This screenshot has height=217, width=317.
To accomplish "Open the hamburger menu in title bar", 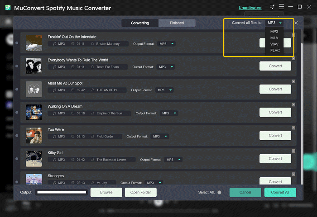I will tap(281, 7).
